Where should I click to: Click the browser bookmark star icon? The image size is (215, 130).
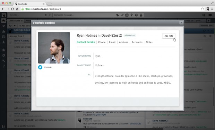pyautogui.click(x=203, y=9)
